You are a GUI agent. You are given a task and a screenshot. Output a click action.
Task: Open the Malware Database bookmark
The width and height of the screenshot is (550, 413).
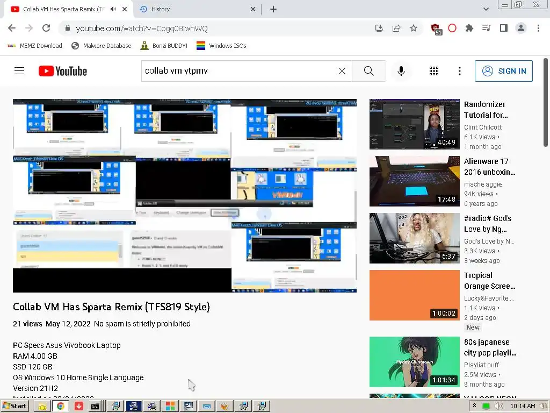coord(102,46)
